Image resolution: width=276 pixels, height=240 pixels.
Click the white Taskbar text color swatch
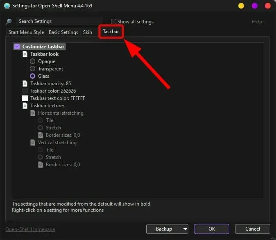25,98
